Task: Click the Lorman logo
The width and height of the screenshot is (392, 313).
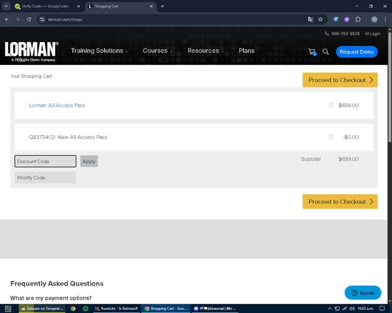Action: 31,51
